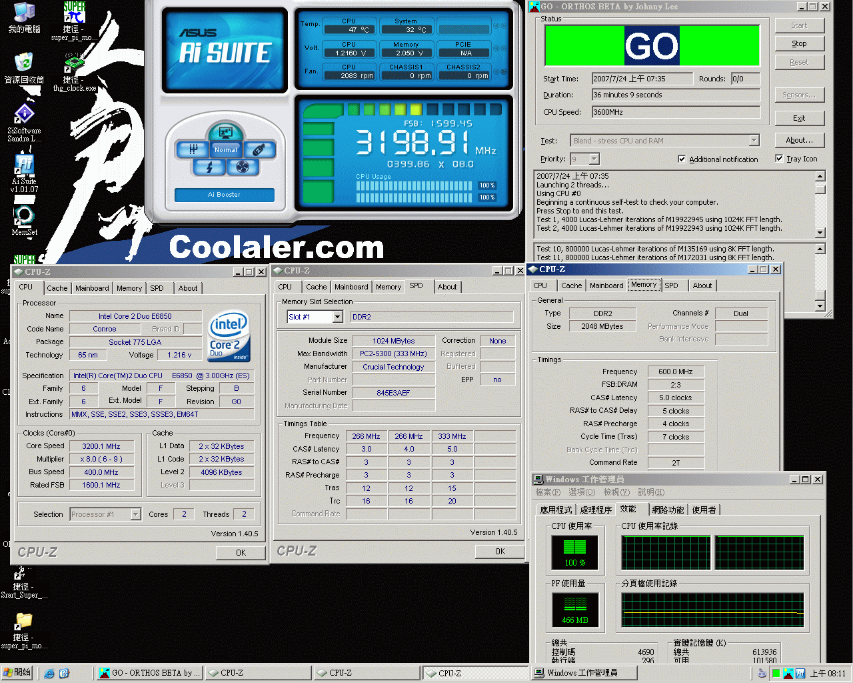
Task: Open About tab in CPU-Z memory timings window
Action: (702, 285)
